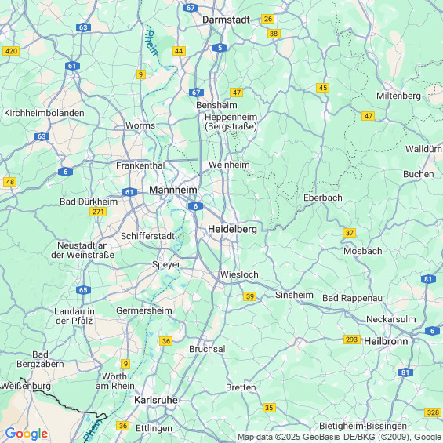Click the A 5 highway shield near Darmstadt
Image resolution: width=443 pixels, height=443 pixels.
click(220, 48)
